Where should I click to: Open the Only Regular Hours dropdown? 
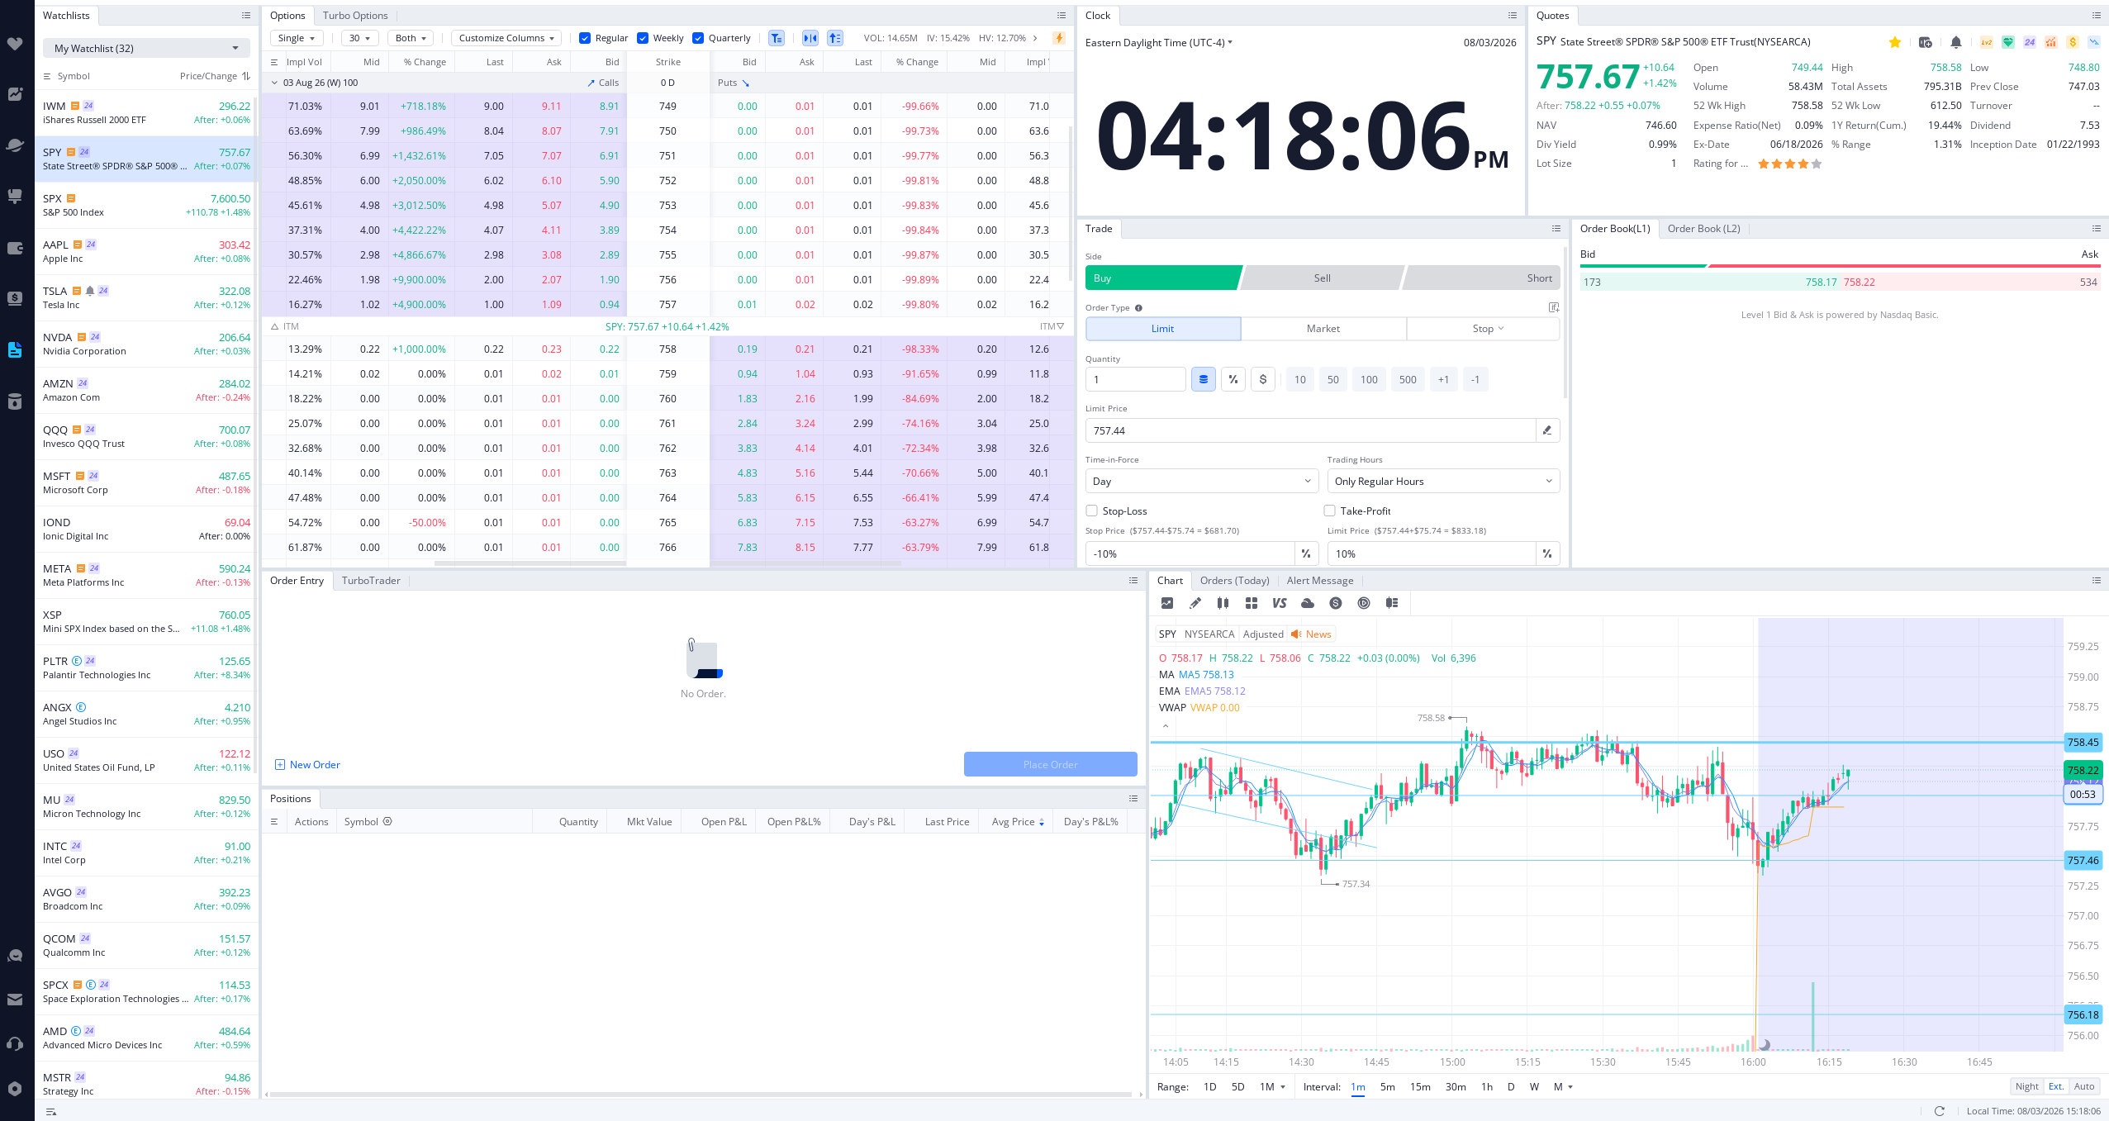(x=1443, y=481)
